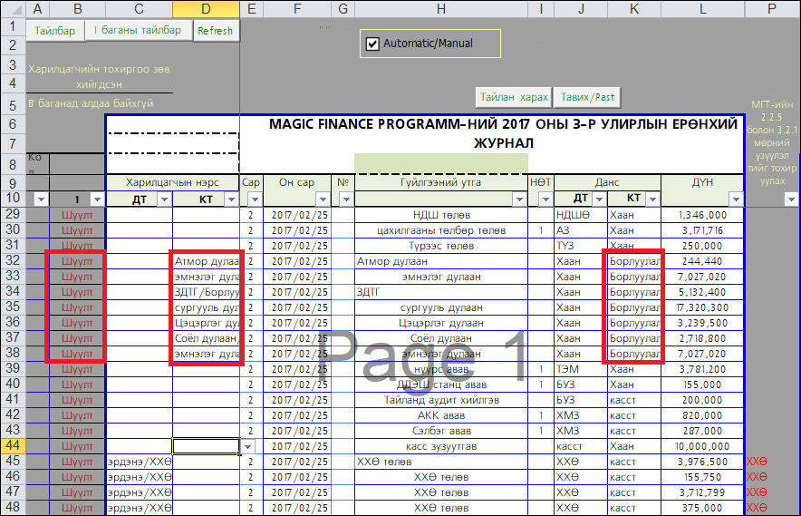Viewport: 801px width, 516px height.
Task: Select column H header
Action: (x=440, y=9)
